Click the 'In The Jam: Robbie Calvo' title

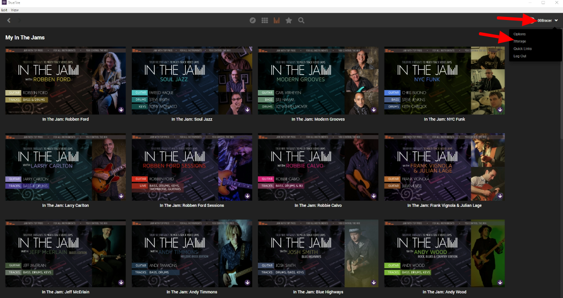pyautogui.click(x=318, y=205)
